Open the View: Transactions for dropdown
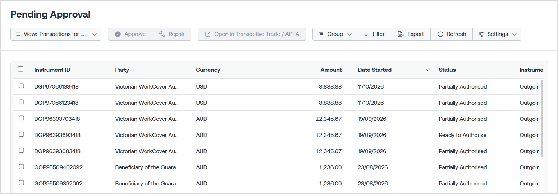The image size is (558, 194). (x=56, y=34)
